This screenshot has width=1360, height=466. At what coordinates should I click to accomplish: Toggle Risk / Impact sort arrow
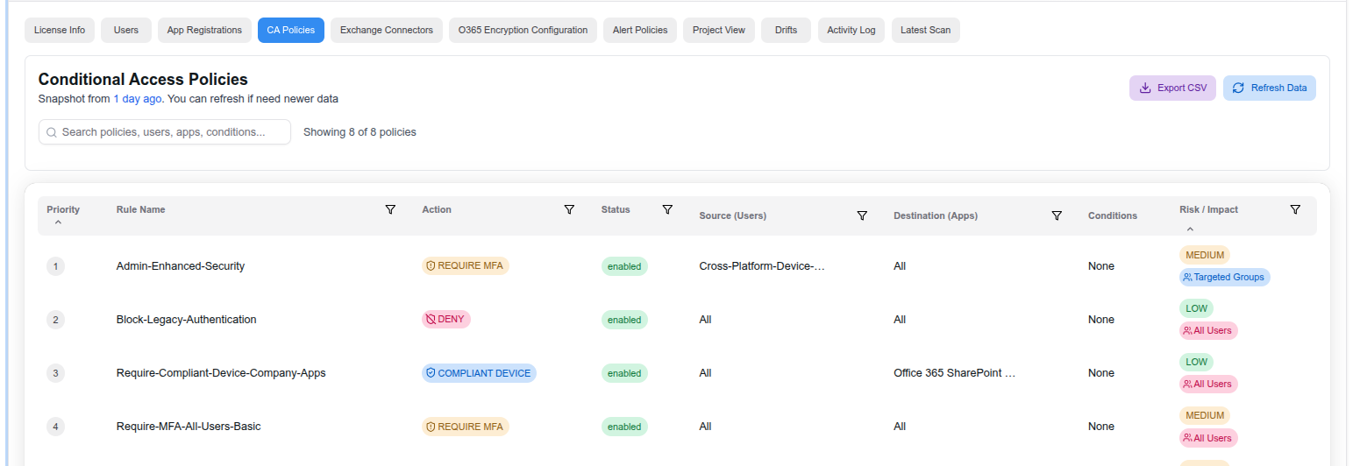pyautogui.click(x=1190, y=229)
